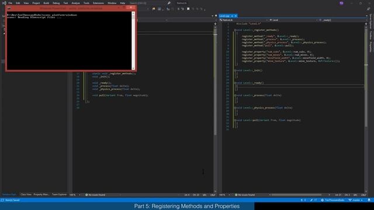Click the PowerShell window vertical scrollbar
The height and width of the screenshot is (210, 374).
pyautogui.click(x=133, y=40)
